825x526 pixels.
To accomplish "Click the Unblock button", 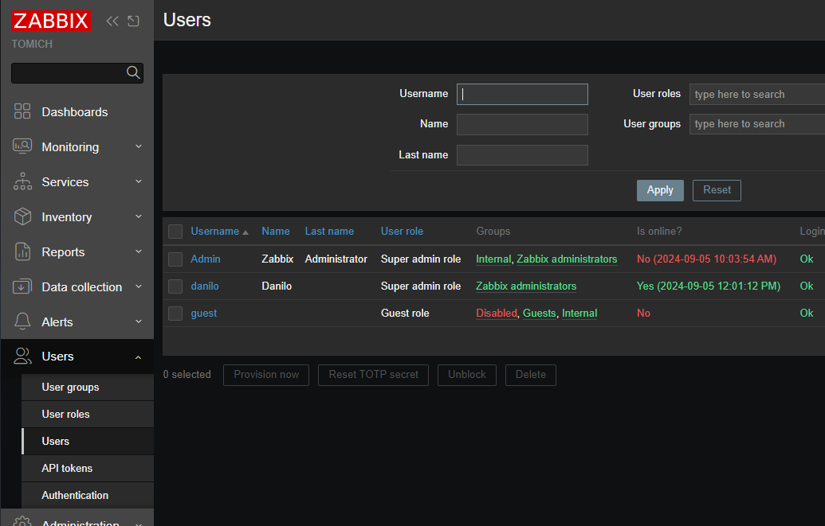I will pos(466,375).
